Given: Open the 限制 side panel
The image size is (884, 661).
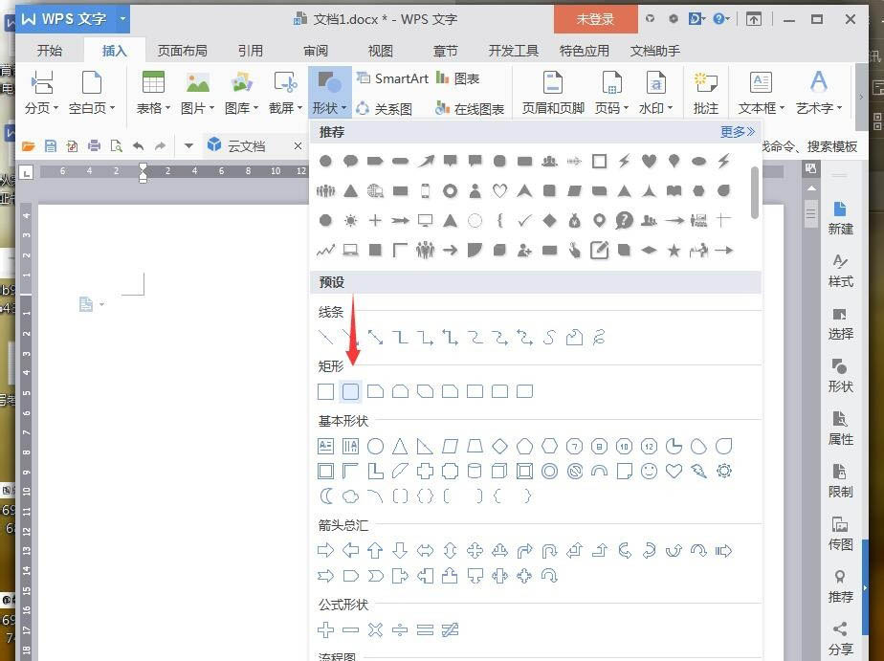Looking at the screenshot, I should [x=840, y=480].
